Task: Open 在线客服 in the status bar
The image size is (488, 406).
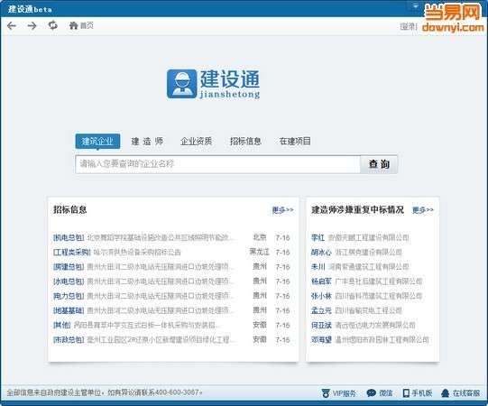Action: point(461,393)
